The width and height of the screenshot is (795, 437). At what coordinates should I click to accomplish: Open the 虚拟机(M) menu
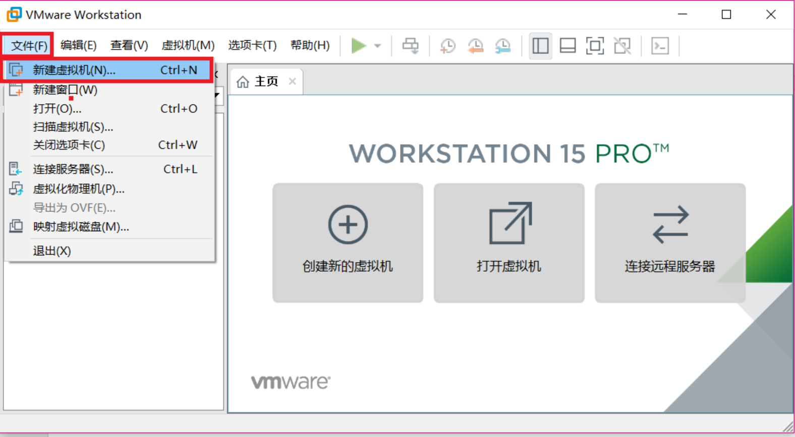click(x=188, y=45)
